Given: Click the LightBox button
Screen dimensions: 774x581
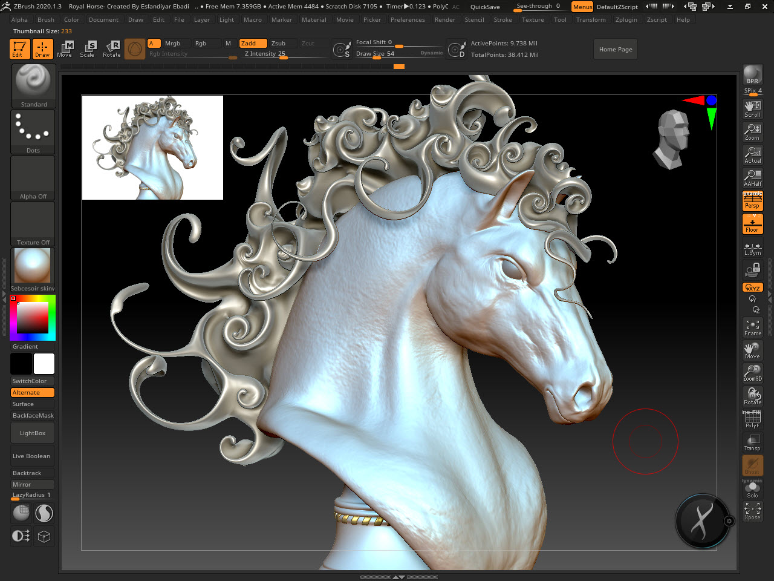Looking at the screenshot, I should click(33, 433).
